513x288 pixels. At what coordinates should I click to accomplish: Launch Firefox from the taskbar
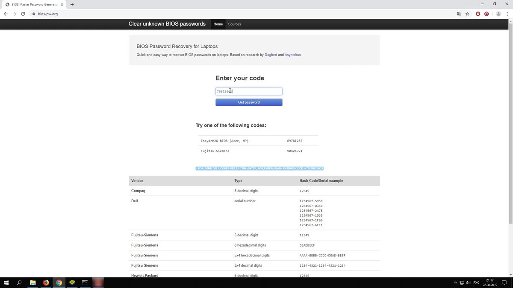[46, 282]
